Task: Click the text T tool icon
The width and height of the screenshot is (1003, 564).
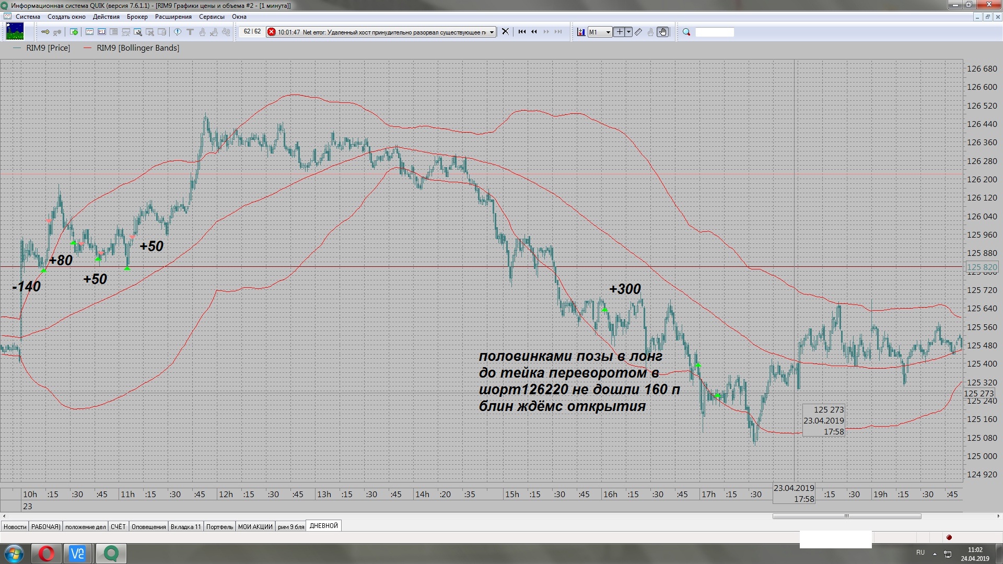Action: point(190,32)
